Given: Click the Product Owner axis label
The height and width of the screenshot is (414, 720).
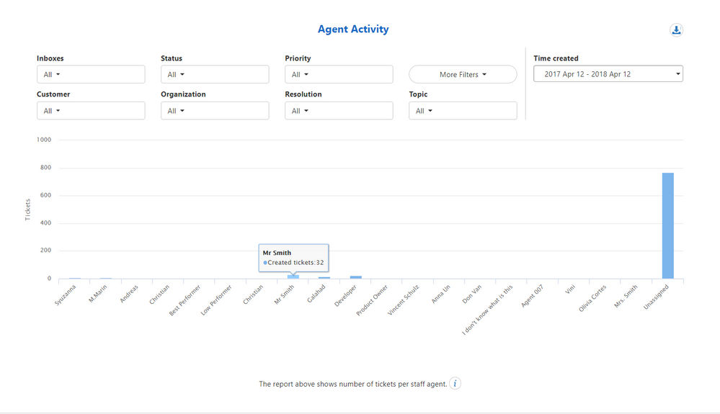Looking at the screenshot, I should [x=372, y=300].
